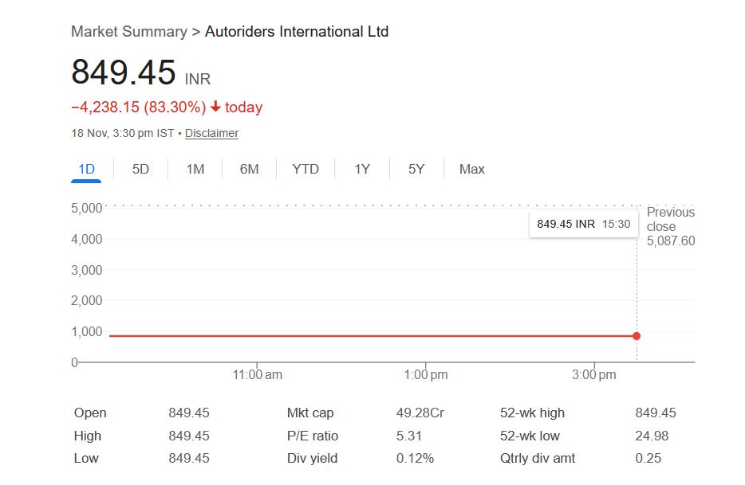745x485 pixels.
Task: Click the P/E ratio label
Action: pyautogui.click(x=313, y=436)
